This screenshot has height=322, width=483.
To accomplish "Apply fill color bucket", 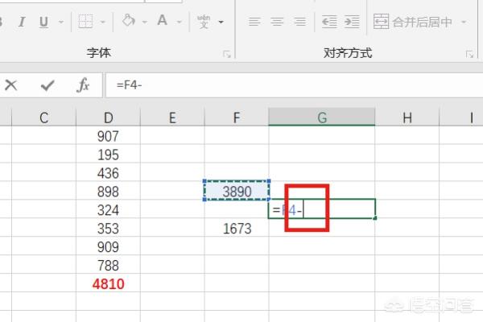I will [129, 21].
